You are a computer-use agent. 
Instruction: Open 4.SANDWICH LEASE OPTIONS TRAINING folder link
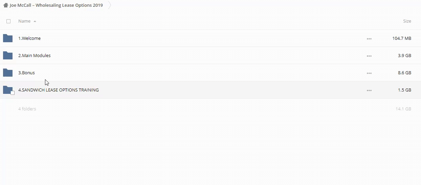(x=59, y=90)
